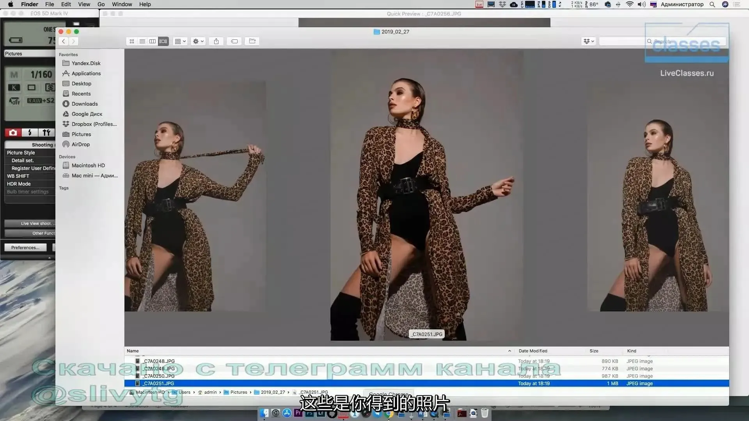Click the volume menu bar icon
The height and width of the screenshot is (421, 749).
641,4
